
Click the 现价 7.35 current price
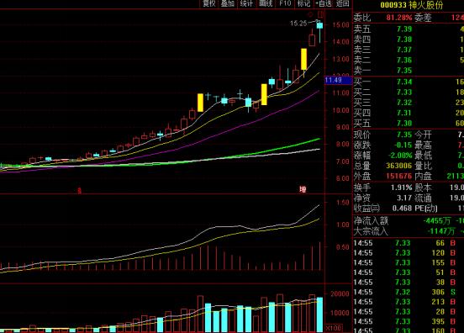(x=404, y=135)
